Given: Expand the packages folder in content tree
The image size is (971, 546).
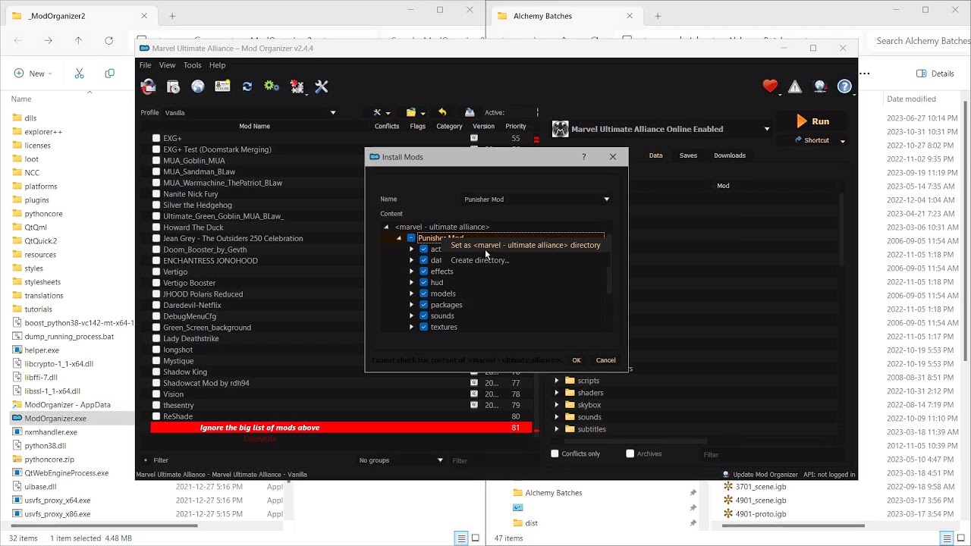Looking at the screenshot, I should (x=412, y=305).
